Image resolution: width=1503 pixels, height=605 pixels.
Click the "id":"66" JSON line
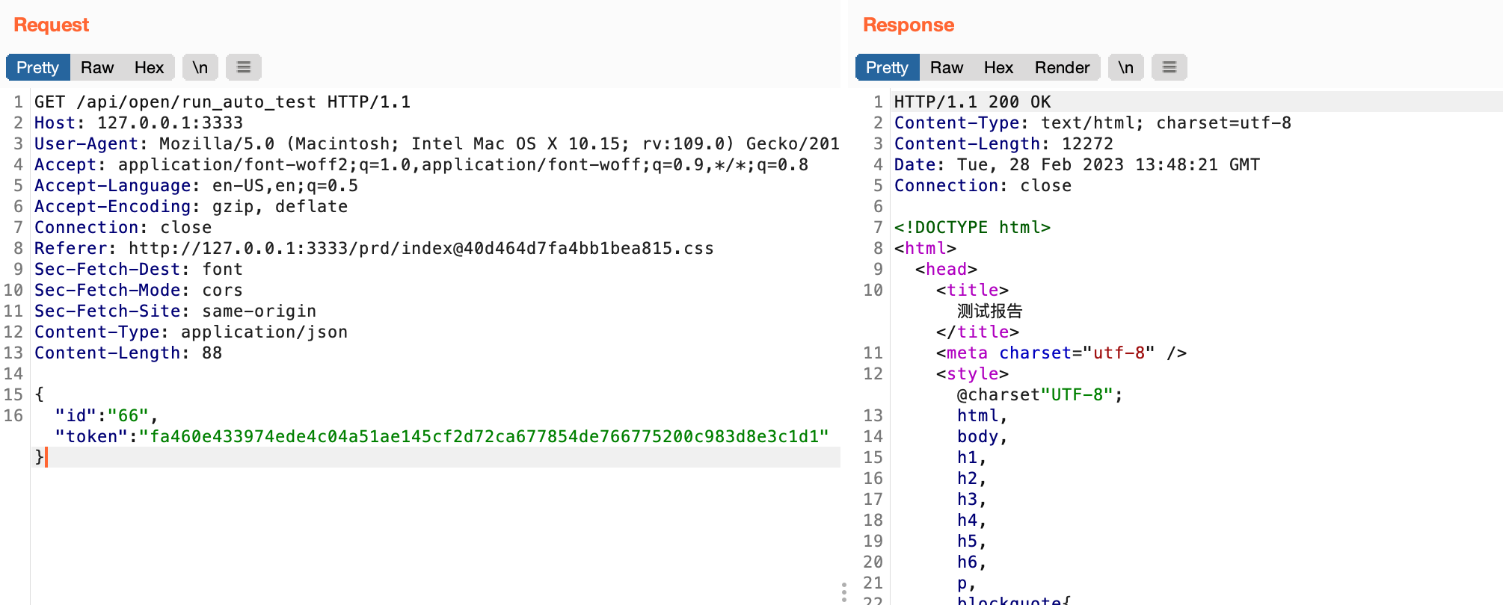click(x=106, y=415)
